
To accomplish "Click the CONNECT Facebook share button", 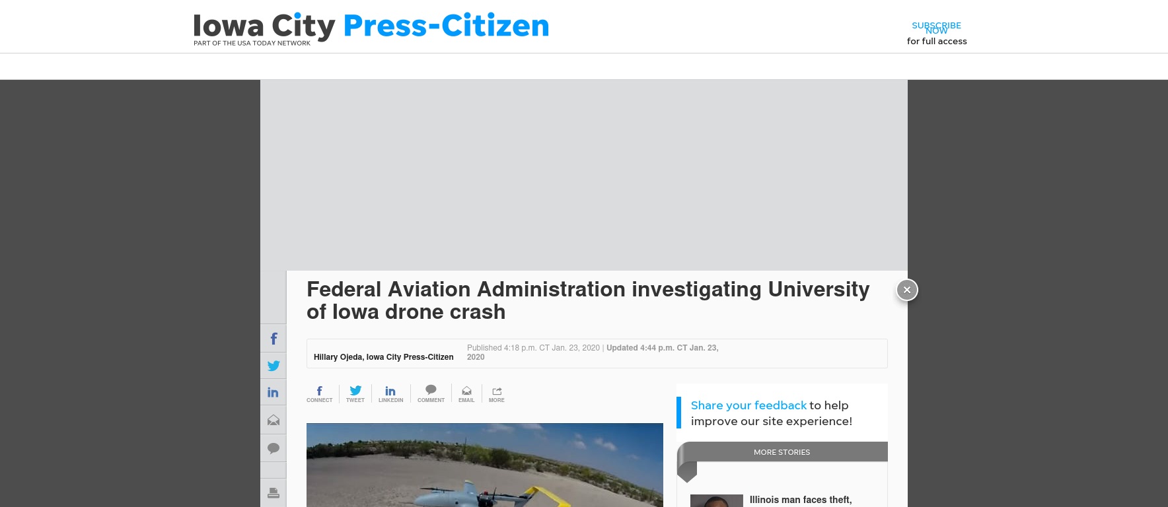I will (x=320, y=394).
